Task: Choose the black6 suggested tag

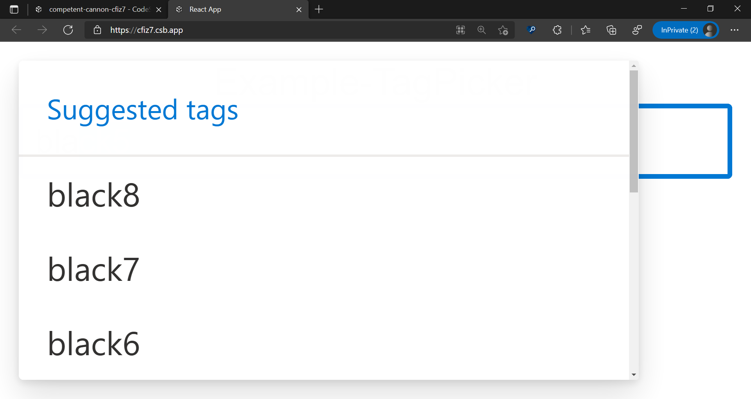Action: 324,343
